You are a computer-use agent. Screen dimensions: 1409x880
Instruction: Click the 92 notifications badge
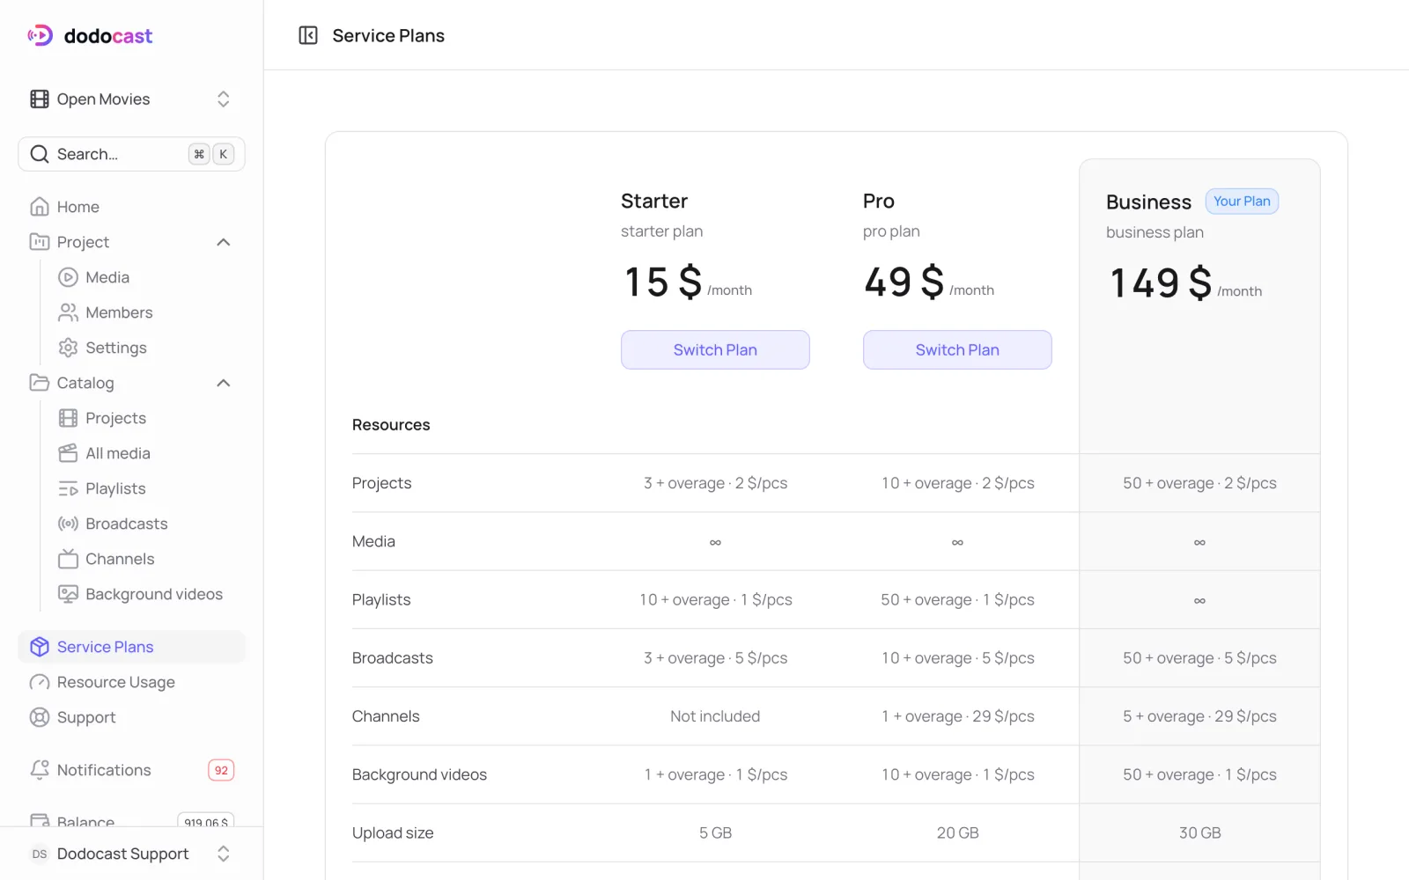click(x=221, y=770)
